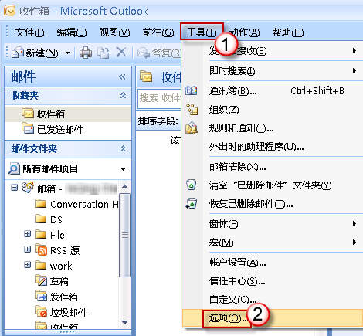Image resolution: width=363 pixels, height=336 pixels.
Task: Click the 组织 Organize menu icon
Action: pos(192,109)
